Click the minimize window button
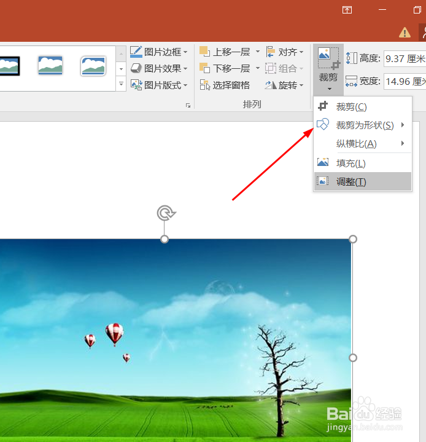Image resolution: width=426 pixels, height=442 pixels. coord(382,10)
